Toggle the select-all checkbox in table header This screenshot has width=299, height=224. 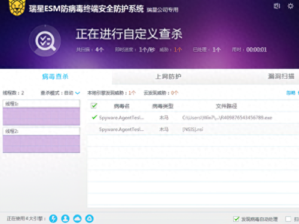(94, 106)
